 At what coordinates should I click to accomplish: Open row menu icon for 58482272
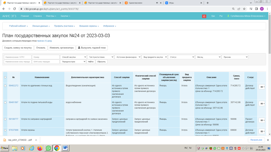coord(262,87)
